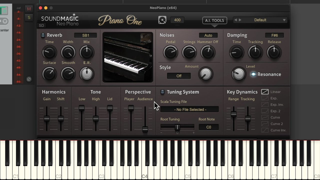Viewport: 320px width, 180px height.
Task: Adjust the Root Tuning horizontal slider
Action: point(177,127)
